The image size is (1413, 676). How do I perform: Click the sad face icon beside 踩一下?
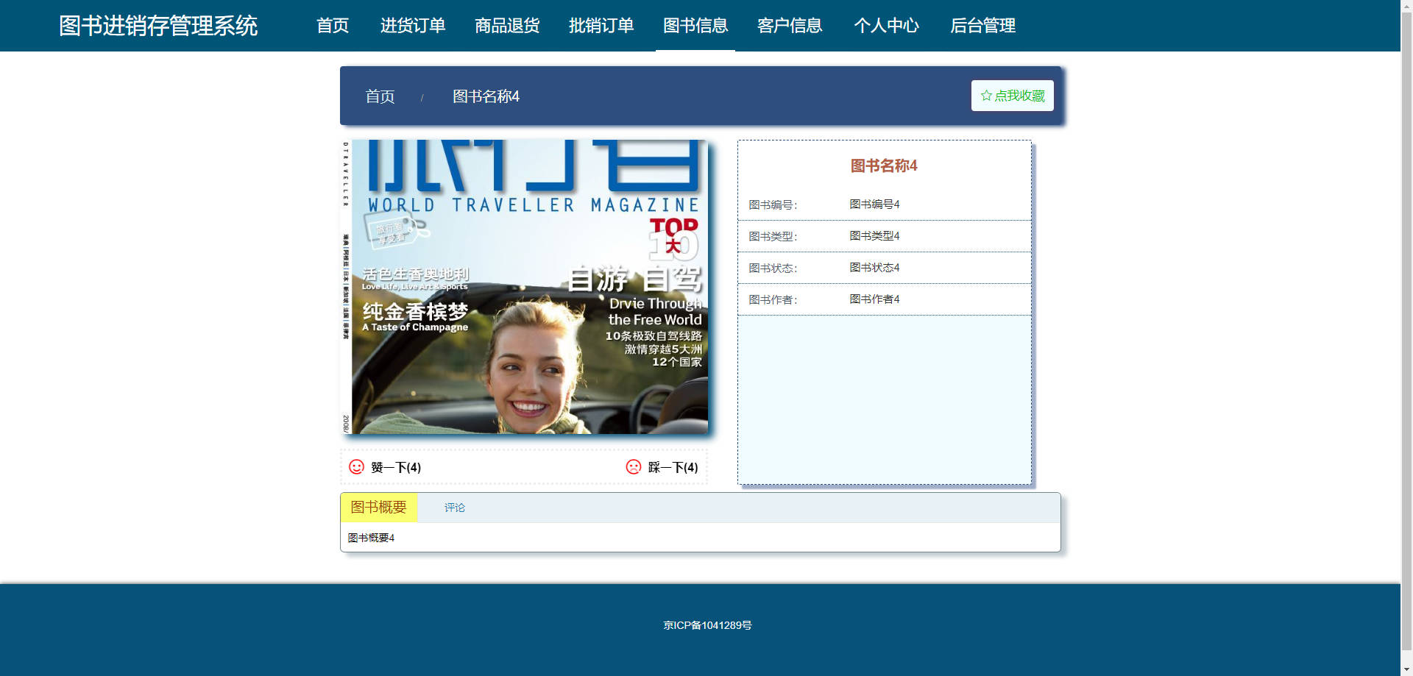click(x=634, y=467)
